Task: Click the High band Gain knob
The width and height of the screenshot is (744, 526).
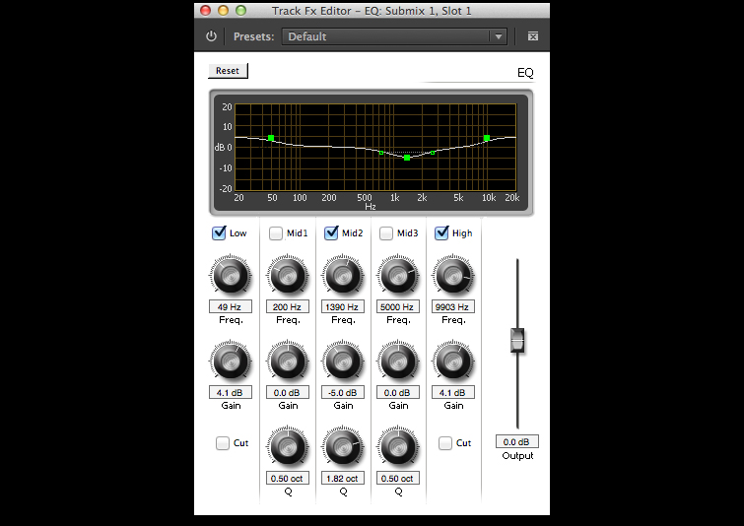Action: coord(453,362)
